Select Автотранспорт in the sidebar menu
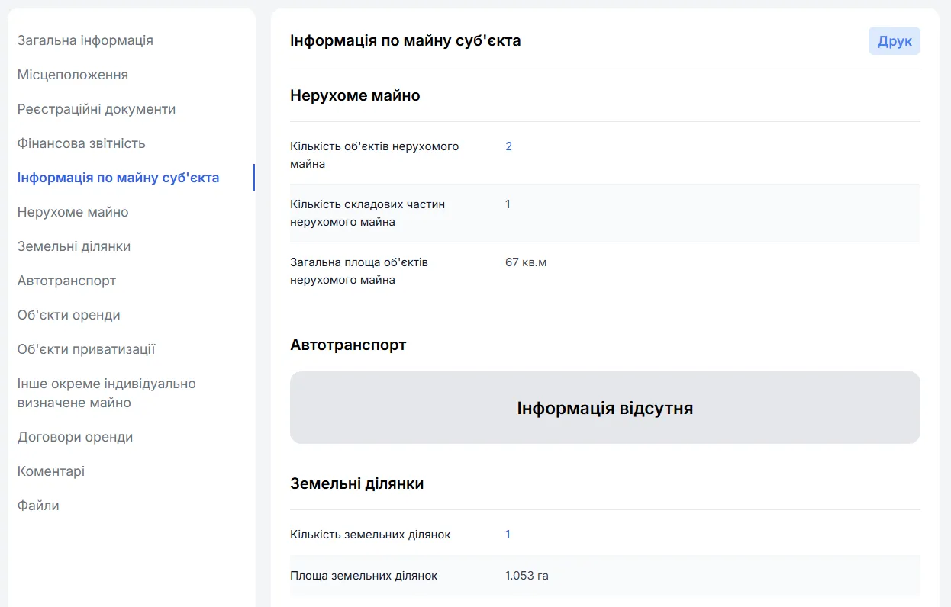 tap(66, 281)
